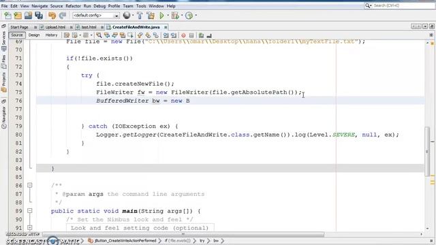
Task: Click the globe browser icon in toolbar
Action: 127,16
